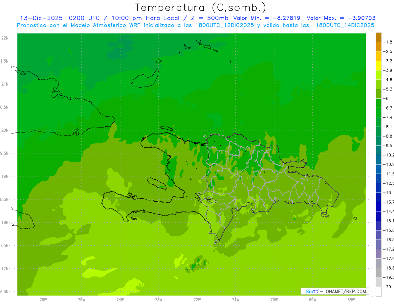This screenshot has height=304, width=394.
Task: Click the '-6.7' legend value
Action: (388, 108)
